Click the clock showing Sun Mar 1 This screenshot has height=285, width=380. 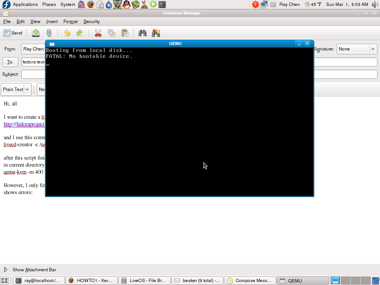347,4
